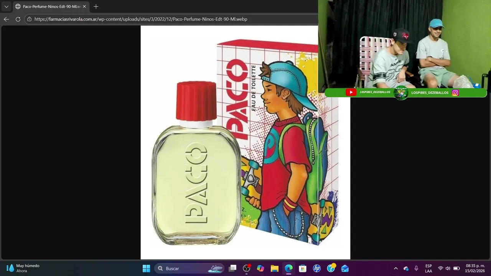Click the microphone tray icon

(416, 268)
